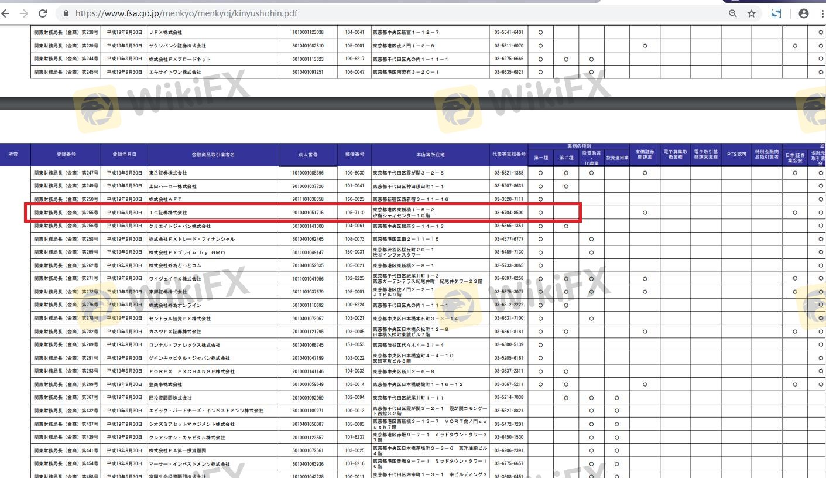Bookmark this page with the star

coord(752,13)
